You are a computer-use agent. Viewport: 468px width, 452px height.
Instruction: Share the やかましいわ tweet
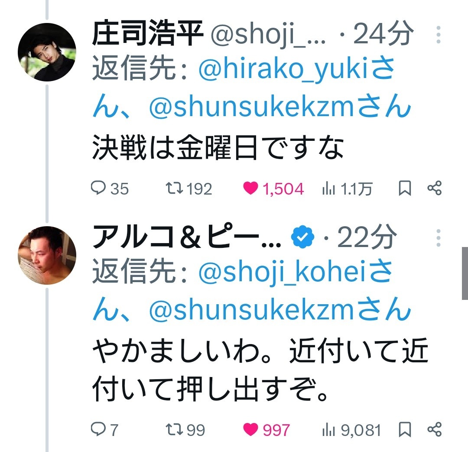tap(434, 429)
